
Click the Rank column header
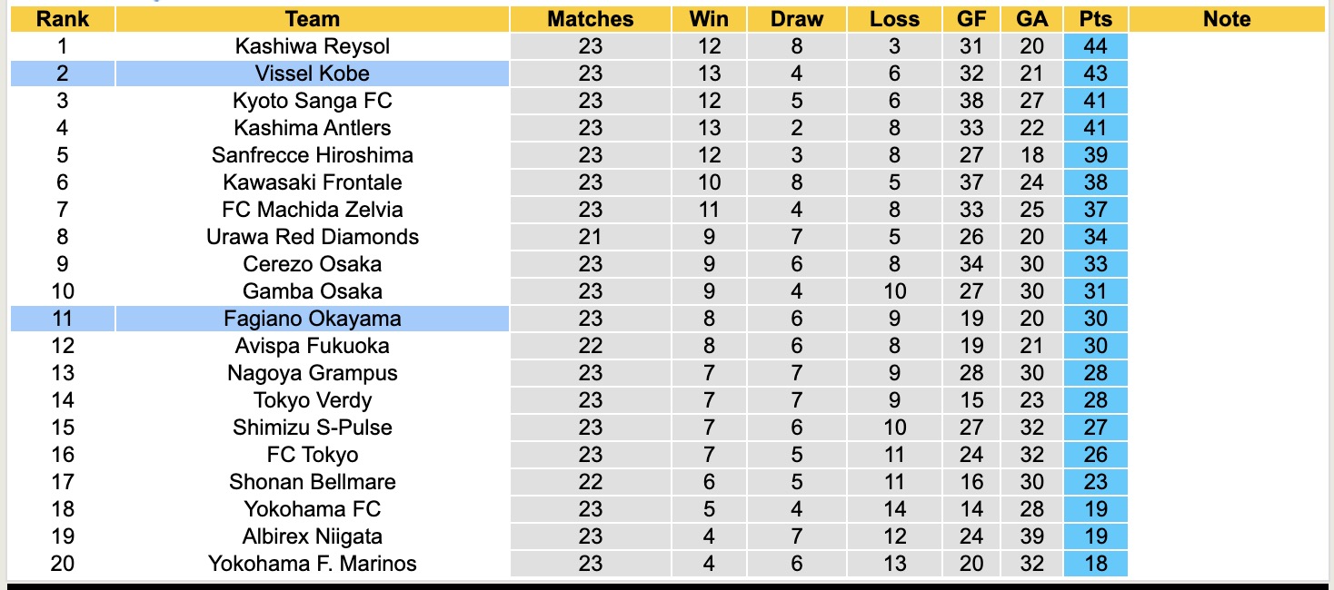tap(63, 19)
